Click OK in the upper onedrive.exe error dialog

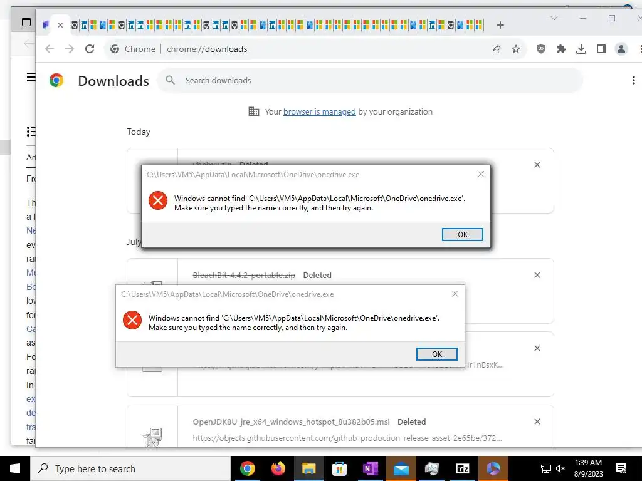[462, 234]
